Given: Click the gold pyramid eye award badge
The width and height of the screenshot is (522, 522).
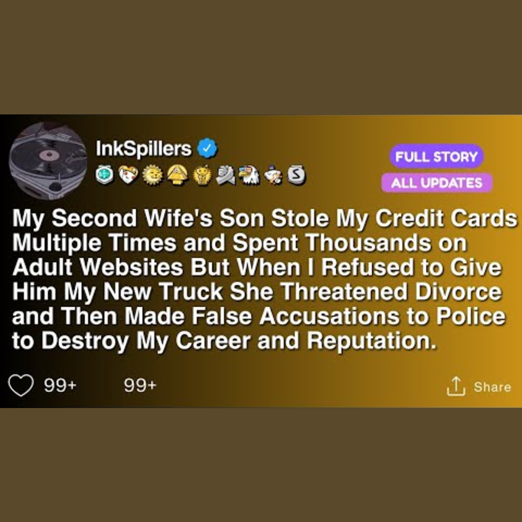Looking at the screenshot, I should [x=177, y=175].
